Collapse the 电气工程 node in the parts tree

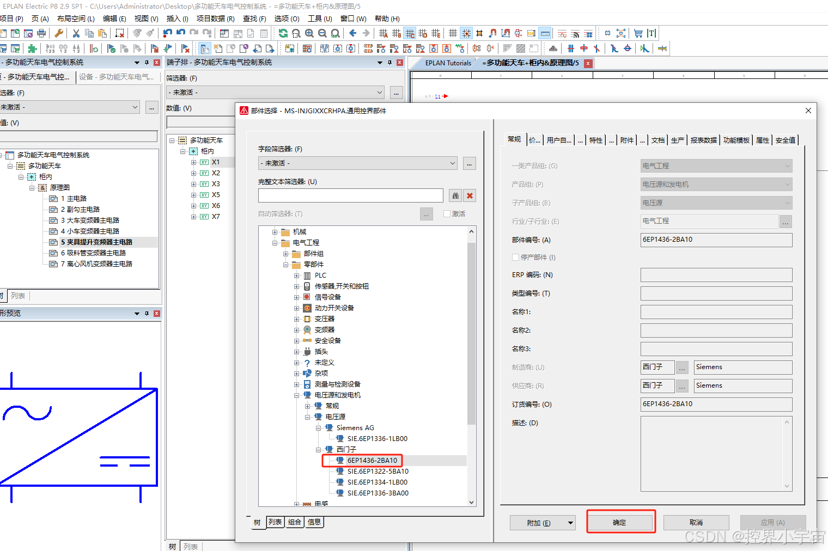point(275,243)
